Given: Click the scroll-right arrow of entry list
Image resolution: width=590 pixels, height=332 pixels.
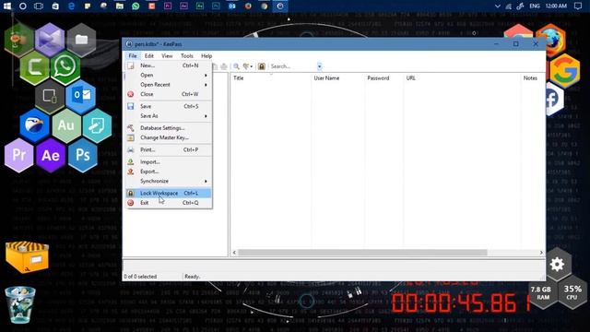Looking at the screenshot, I should click(x=541, y=253).
